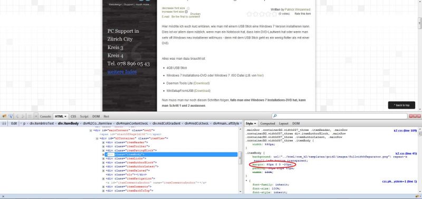Open the Style tab dropdown
This screenshot has width=422, height=199.
(251, 124)
